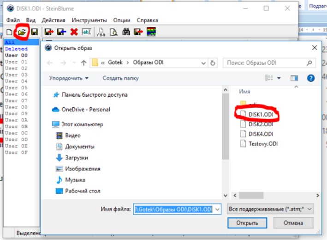The height and width of the screenshot is (240, 327).
Task: Select file DISK1.ODI
Action: (257, 114)
